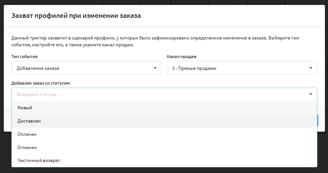Click the arrow icon in "Добавление заказа" field

coord(155,68)
